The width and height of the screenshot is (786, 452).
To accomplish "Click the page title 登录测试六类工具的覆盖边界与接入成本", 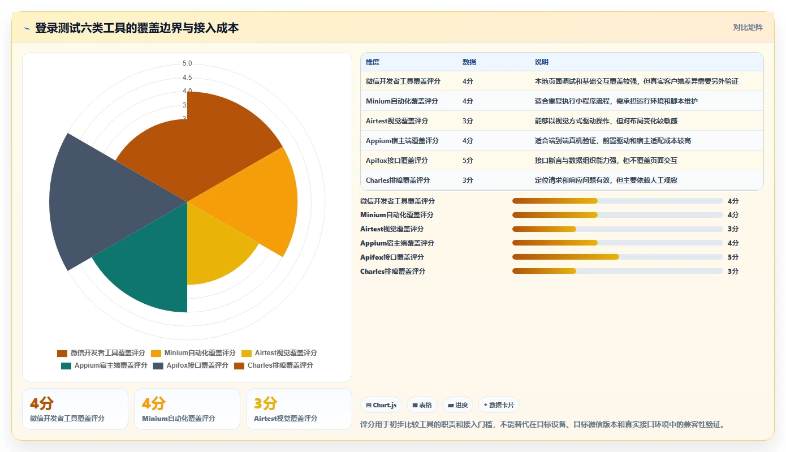I will coord(137,28).
